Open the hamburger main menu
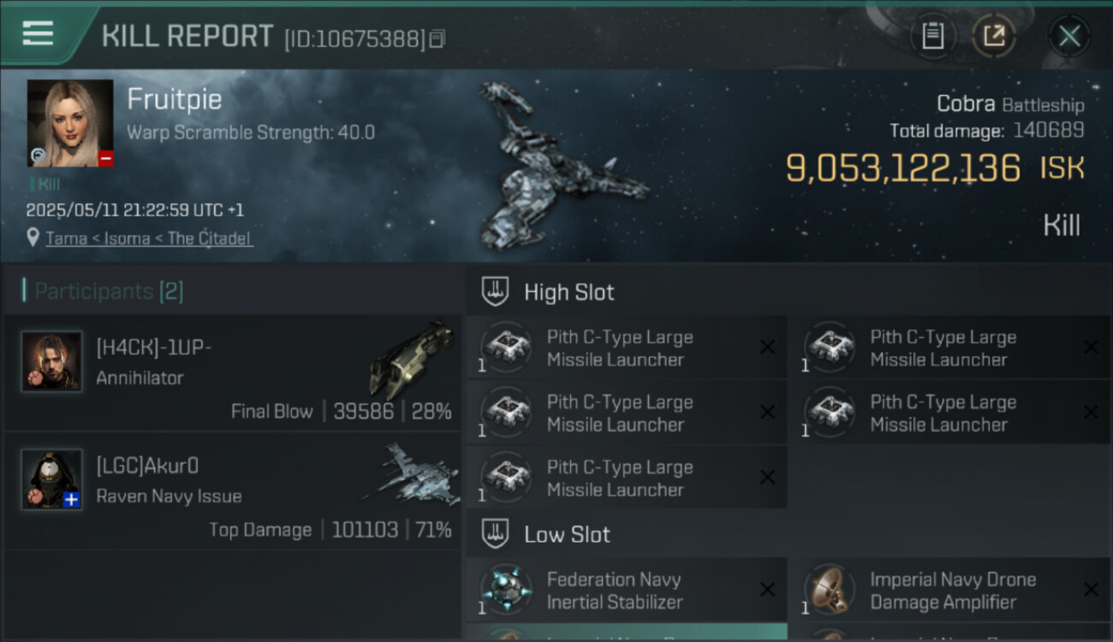 [x=39, y=33]
